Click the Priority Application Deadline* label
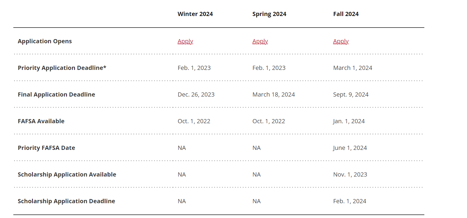467x218 pixels. click(x=62, y=68)
